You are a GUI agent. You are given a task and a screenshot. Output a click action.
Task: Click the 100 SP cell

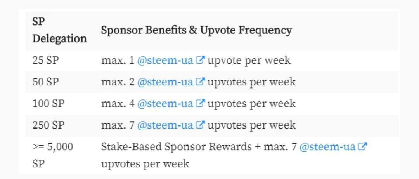tap(48, 104)
